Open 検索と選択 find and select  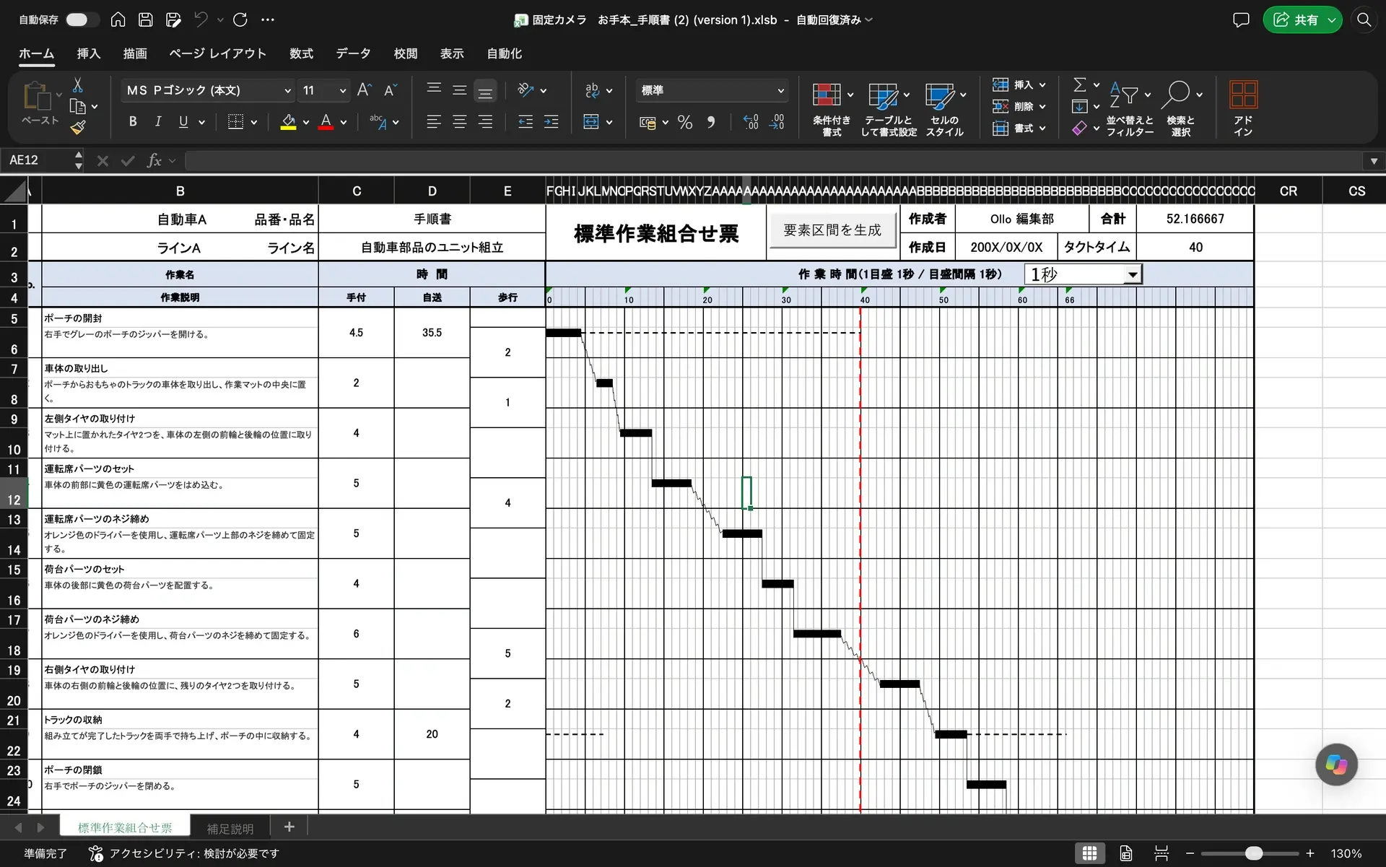click(1181, 108)
